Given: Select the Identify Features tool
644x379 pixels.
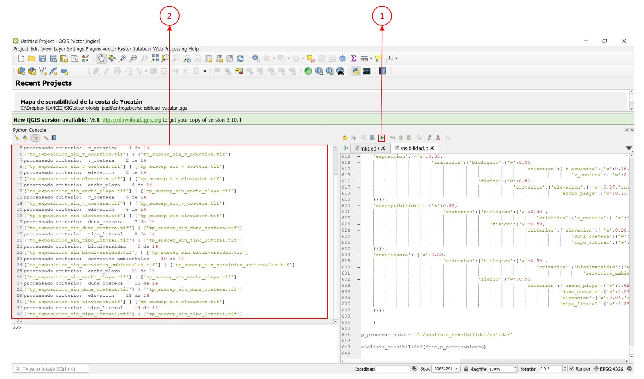Looking at the screenshot, I should 256,58.
